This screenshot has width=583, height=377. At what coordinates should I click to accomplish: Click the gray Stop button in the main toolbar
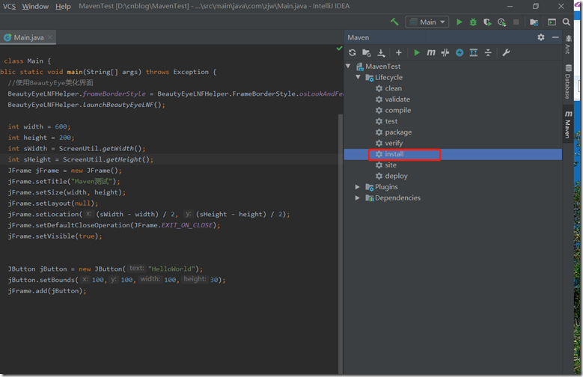[x=516, y=22]
